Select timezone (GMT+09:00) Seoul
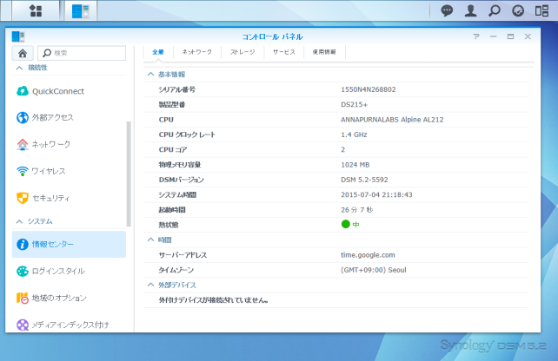This screenshot has width=558, height=361. click(x=374, y=270)
